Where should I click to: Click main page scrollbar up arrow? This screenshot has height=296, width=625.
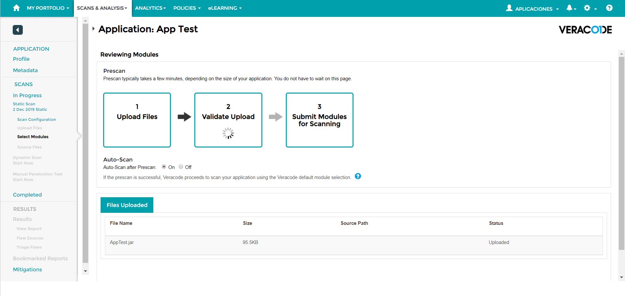(621, 54)
